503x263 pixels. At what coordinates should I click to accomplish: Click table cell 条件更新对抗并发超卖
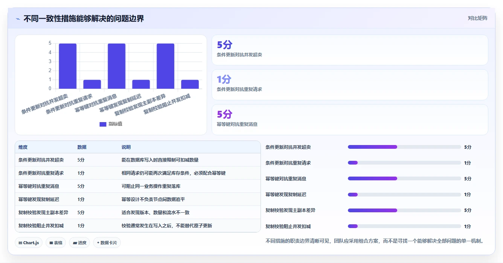(x=41, y=160)
